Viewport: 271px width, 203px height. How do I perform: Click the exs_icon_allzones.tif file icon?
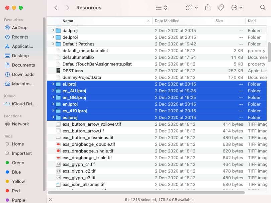pos(58,185)
